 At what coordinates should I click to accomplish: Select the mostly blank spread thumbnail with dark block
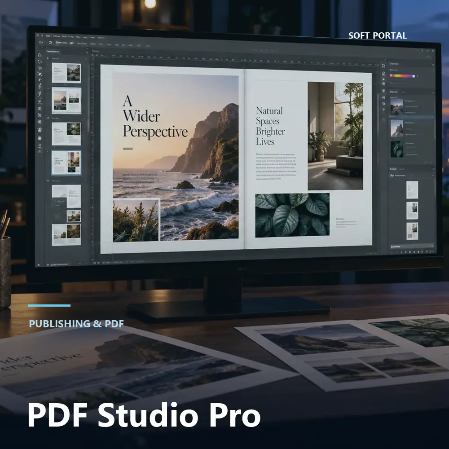(x=66, y=196)
